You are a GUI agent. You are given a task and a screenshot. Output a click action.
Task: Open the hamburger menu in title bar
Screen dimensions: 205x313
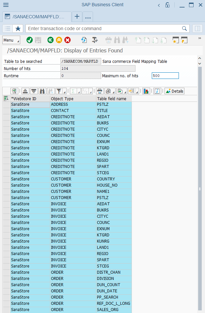(x=6, y=5)
